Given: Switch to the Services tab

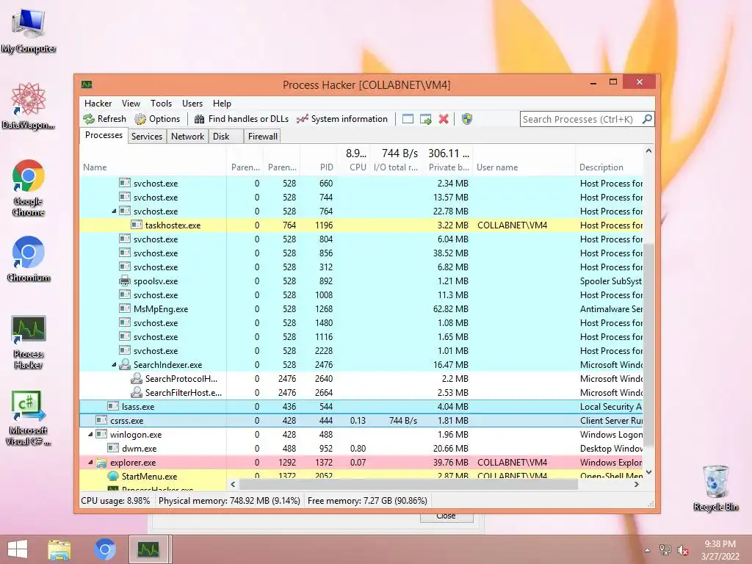Looking at the screenshot, I should (147, 136).
